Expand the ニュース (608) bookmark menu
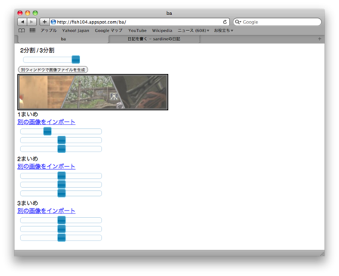The width and height of the screenshot is (339, 276). (x=194, y=30)
